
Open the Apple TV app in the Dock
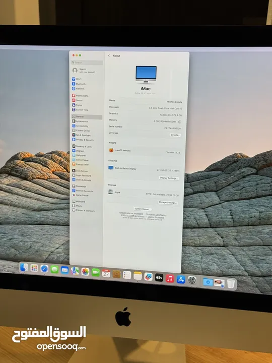pyautogui.click(x=159, y=278)
